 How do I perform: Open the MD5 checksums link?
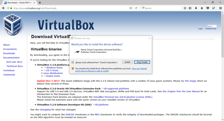(x=97, y=114)
